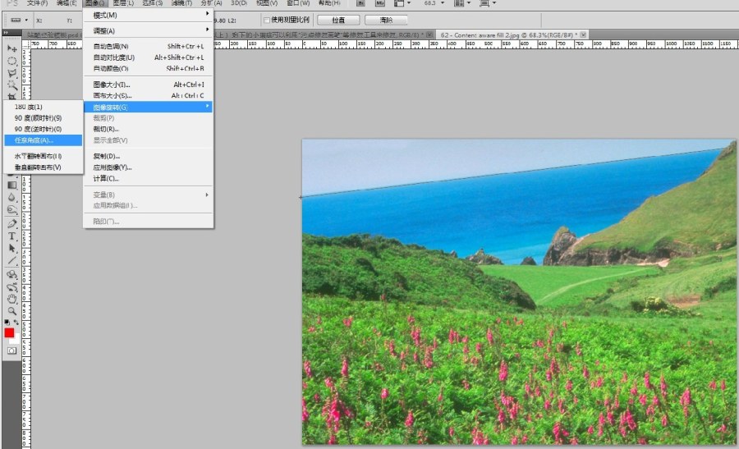The height and width of the screenshot is (449, 739).
Task: Enable the 使用测量比例 checkbox
Action: (x=266, y=20)
